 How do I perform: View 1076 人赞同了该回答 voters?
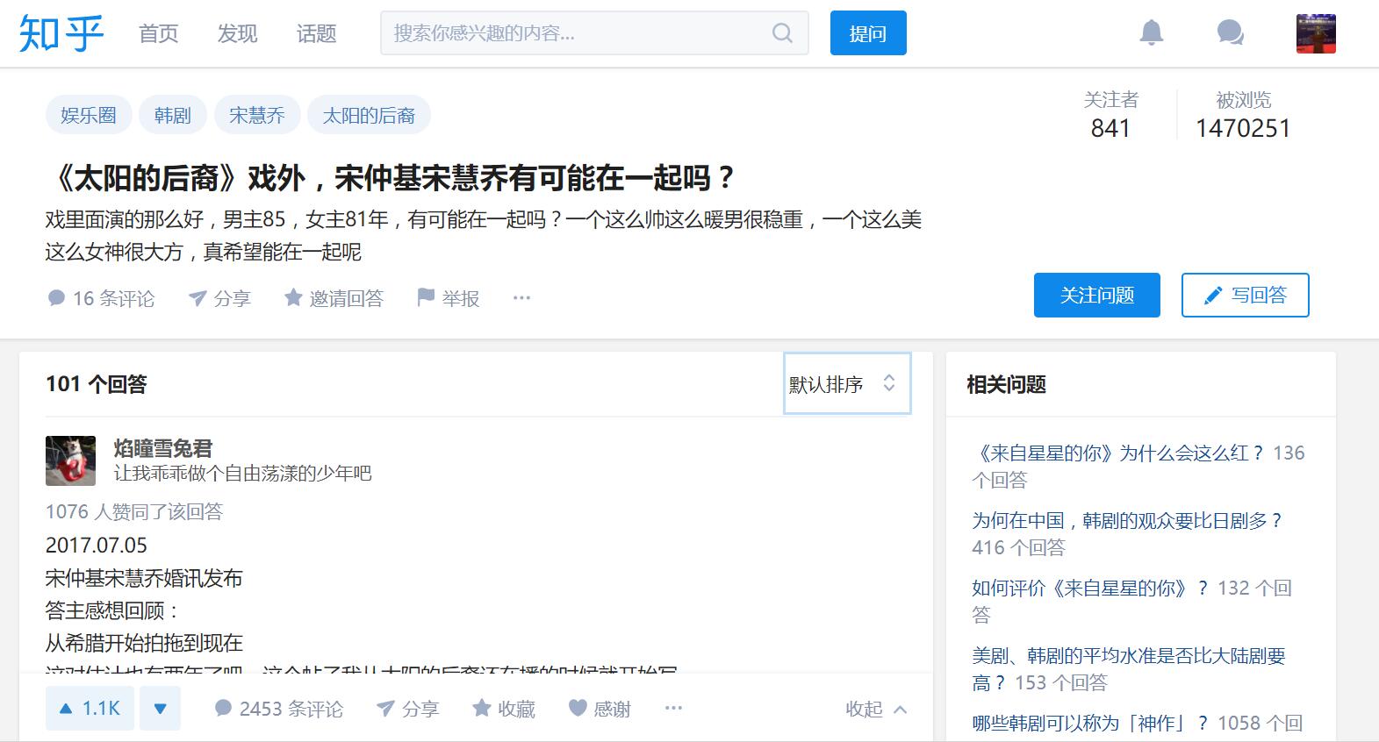coord(134,511)
